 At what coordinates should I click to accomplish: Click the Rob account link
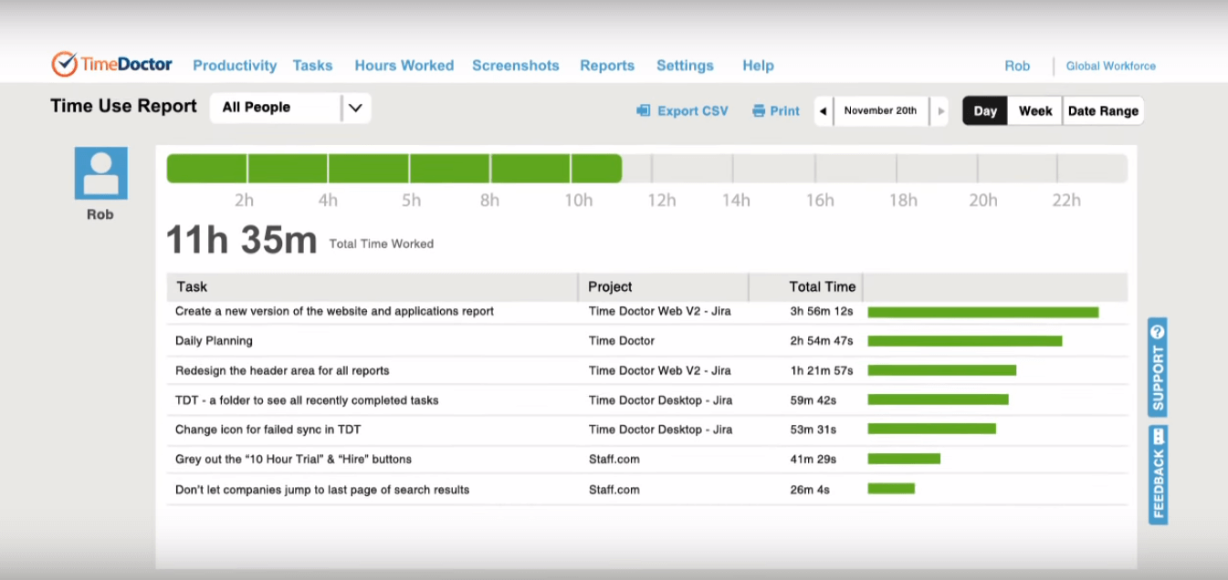pos(1017,66)
